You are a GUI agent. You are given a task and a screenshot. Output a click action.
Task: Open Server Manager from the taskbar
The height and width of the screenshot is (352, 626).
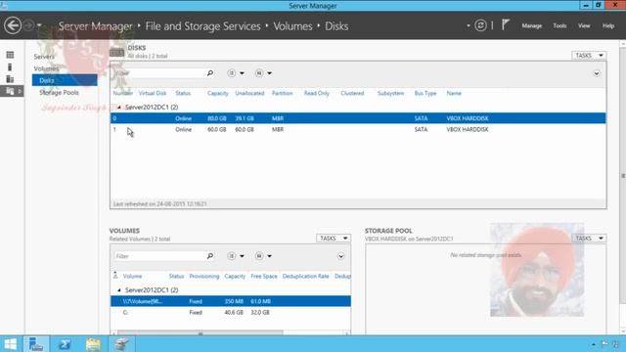tap(36, 344)
